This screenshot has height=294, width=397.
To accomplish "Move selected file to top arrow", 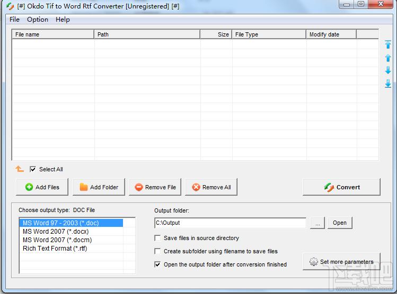I will [x=388, y=45].
